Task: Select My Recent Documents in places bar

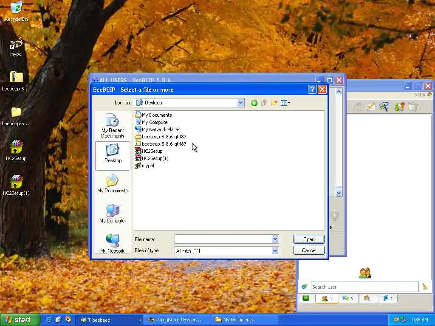Action: coord(113,126)
